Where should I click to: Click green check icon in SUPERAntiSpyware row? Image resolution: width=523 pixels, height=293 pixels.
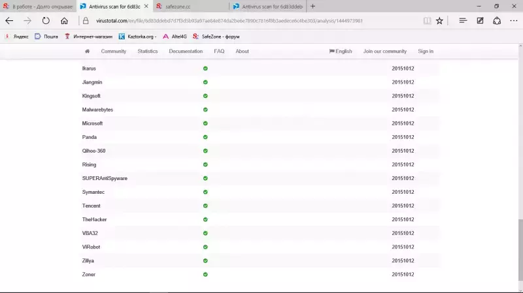pos(205,178)
